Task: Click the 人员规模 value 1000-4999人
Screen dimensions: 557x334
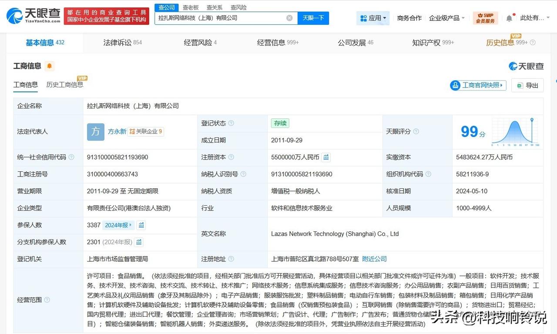Action: click(474, 208)
